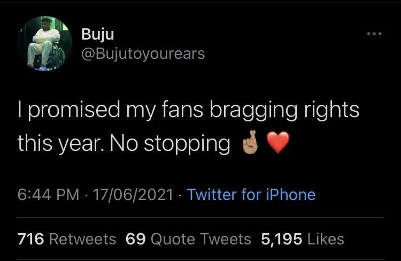Open the three-dot more options menu
401x261 pixels.
click(x=374, y=34)
